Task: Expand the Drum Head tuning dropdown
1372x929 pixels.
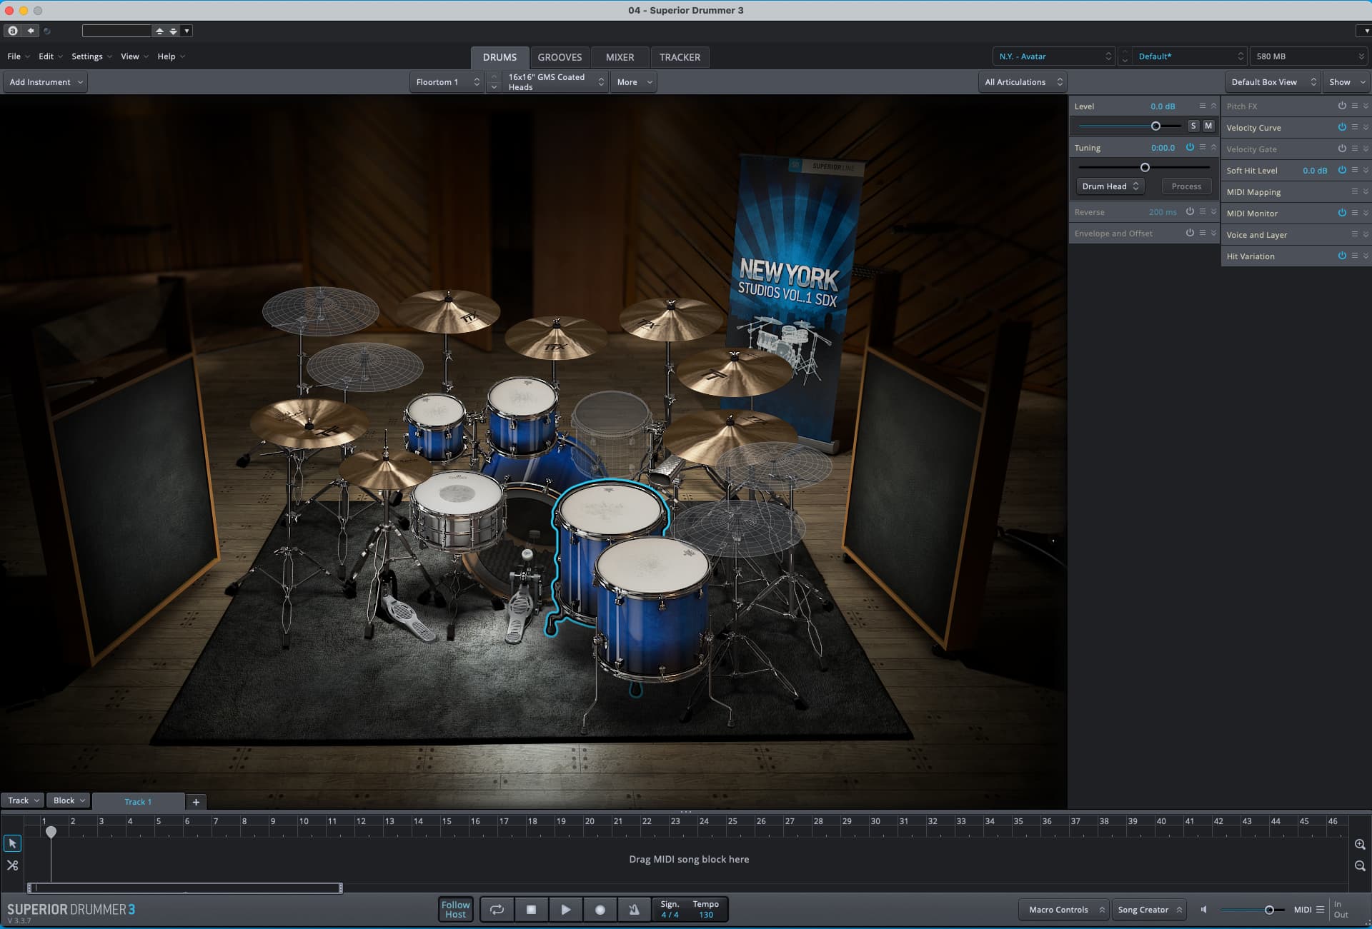Action: pyautogui.click(x=1110, y=186)
